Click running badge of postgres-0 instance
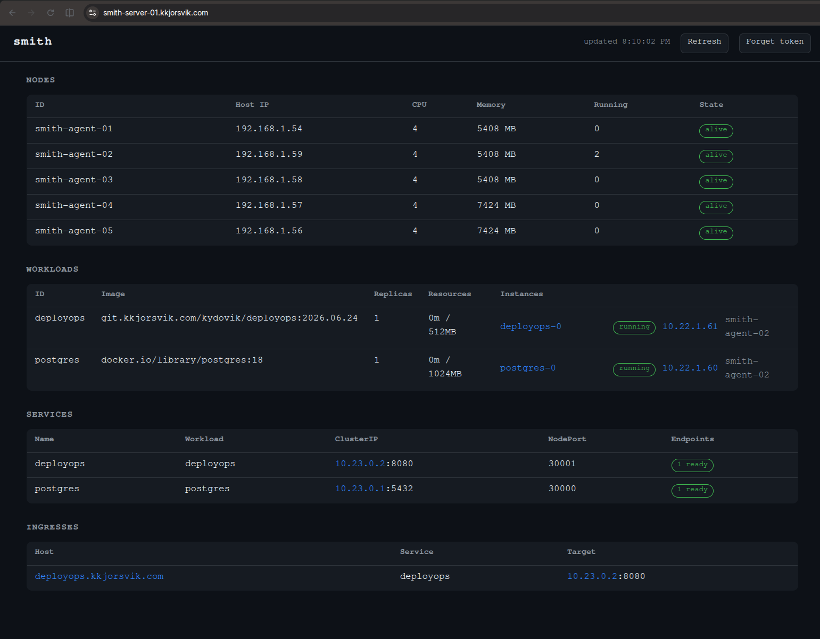 [634, 369]
